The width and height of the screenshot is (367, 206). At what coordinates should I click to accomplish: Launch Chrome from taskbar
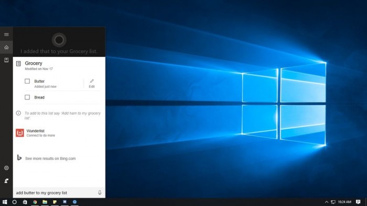click(35, 202)
